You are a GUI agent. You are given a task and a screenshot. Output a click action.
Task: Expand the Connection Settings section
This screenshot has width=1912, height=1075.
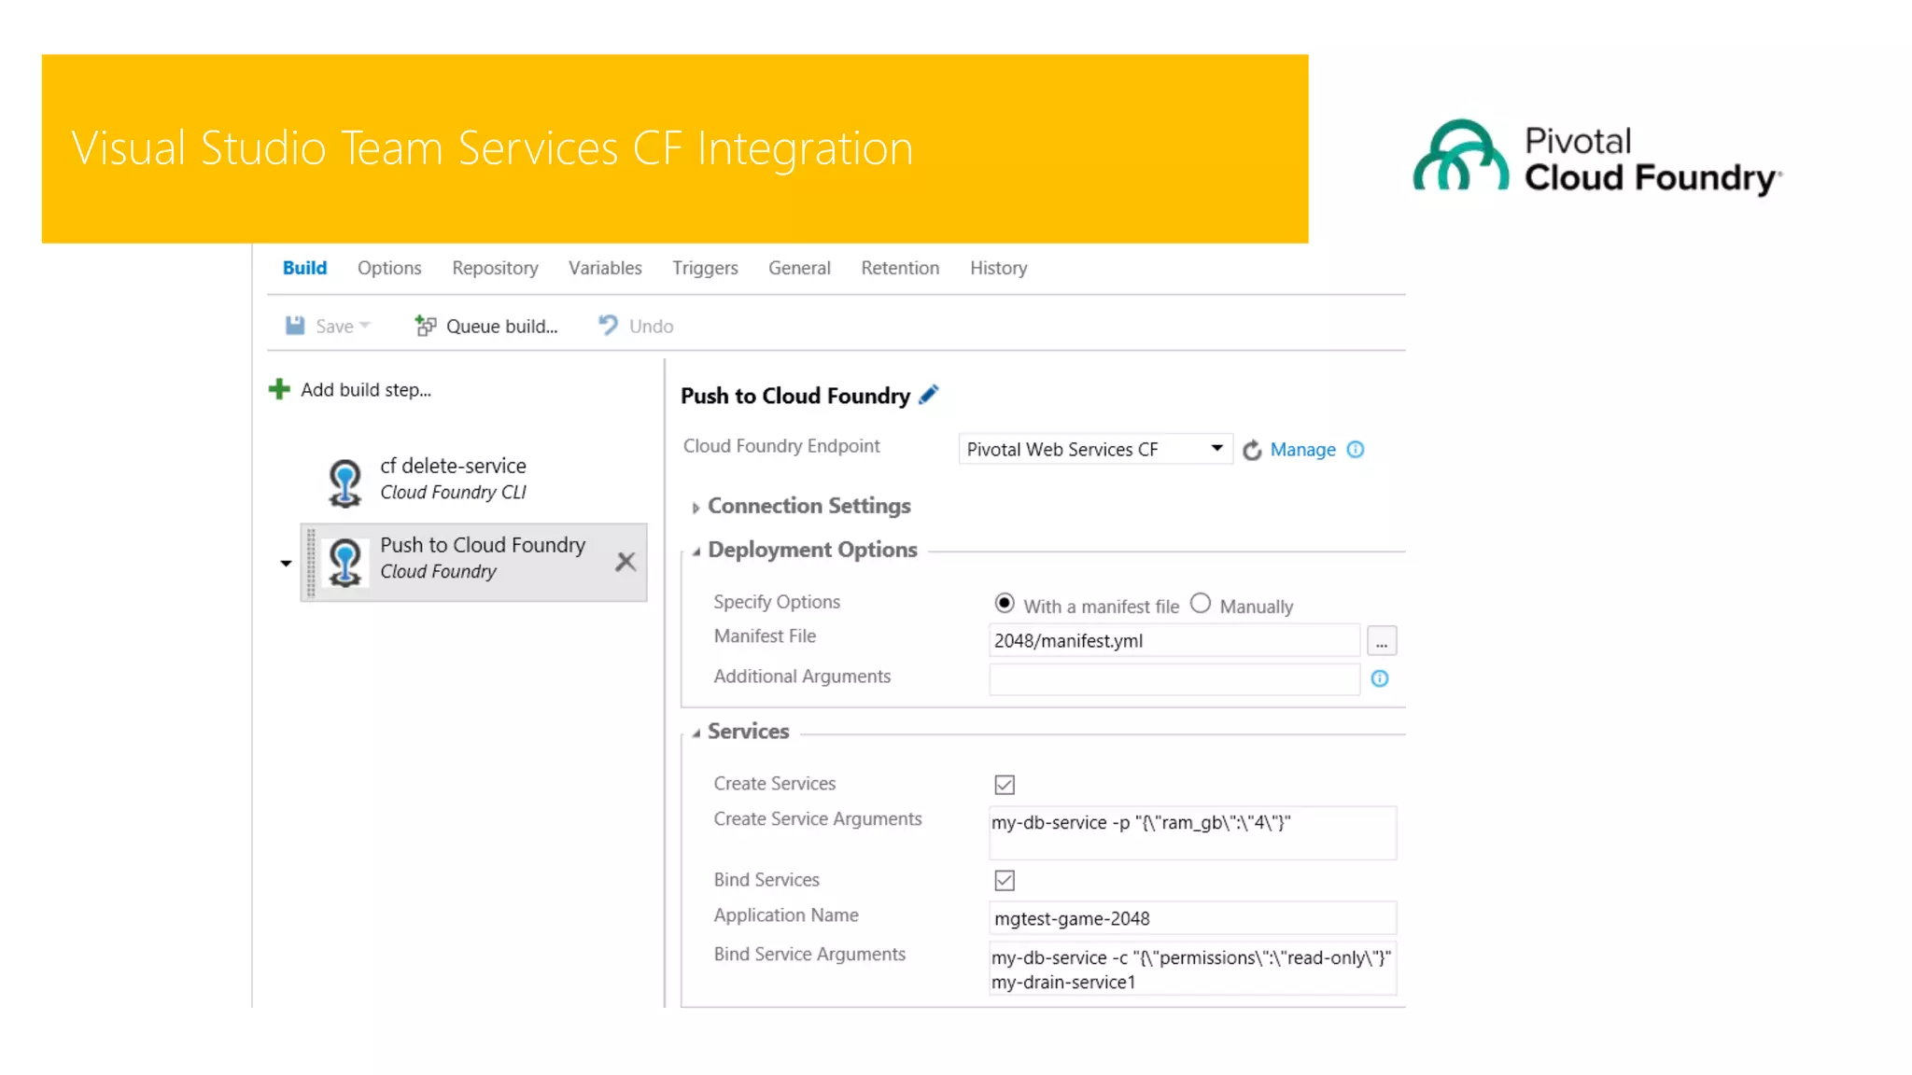[x=808, y=506]
